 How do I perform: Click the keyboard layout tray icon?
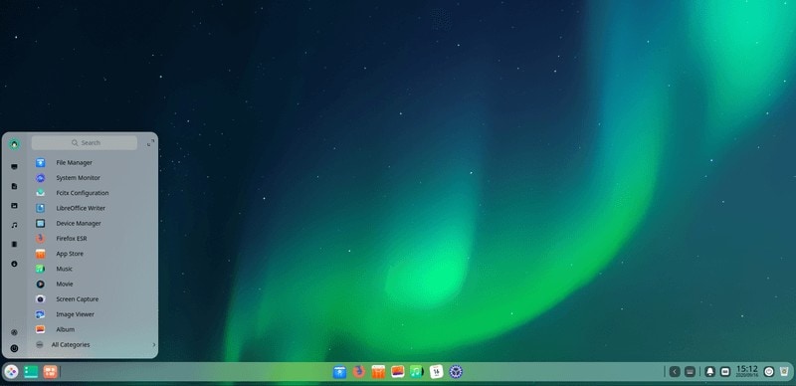click(725, 372)
